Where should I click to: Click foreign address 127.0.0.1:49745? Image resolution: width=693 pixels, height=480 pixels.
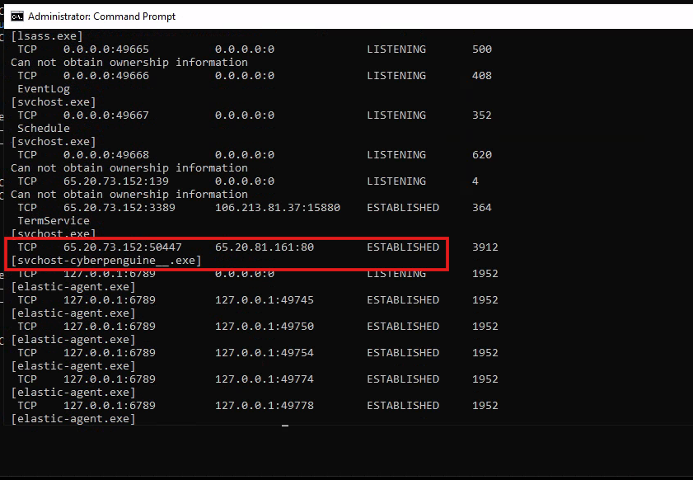point(265,300)
